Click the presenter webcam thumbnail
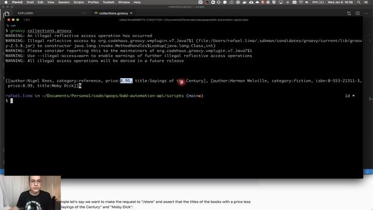Viewport: 373px width, 210px height. tap(30, 193)
